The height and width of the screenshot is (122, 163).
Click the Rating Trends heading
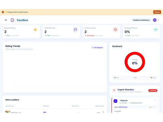[13, 46]
